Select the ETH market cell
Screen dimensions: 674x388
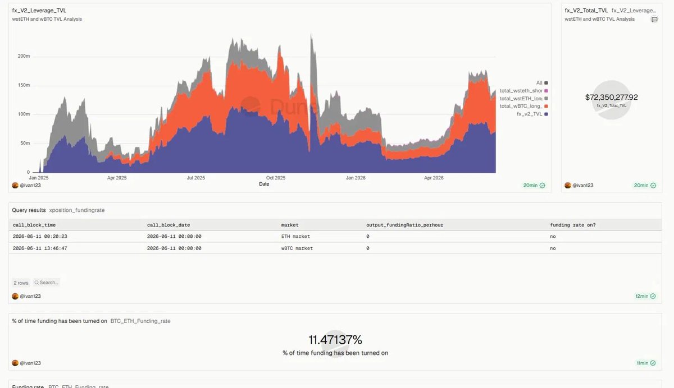[x=295, y=236]
